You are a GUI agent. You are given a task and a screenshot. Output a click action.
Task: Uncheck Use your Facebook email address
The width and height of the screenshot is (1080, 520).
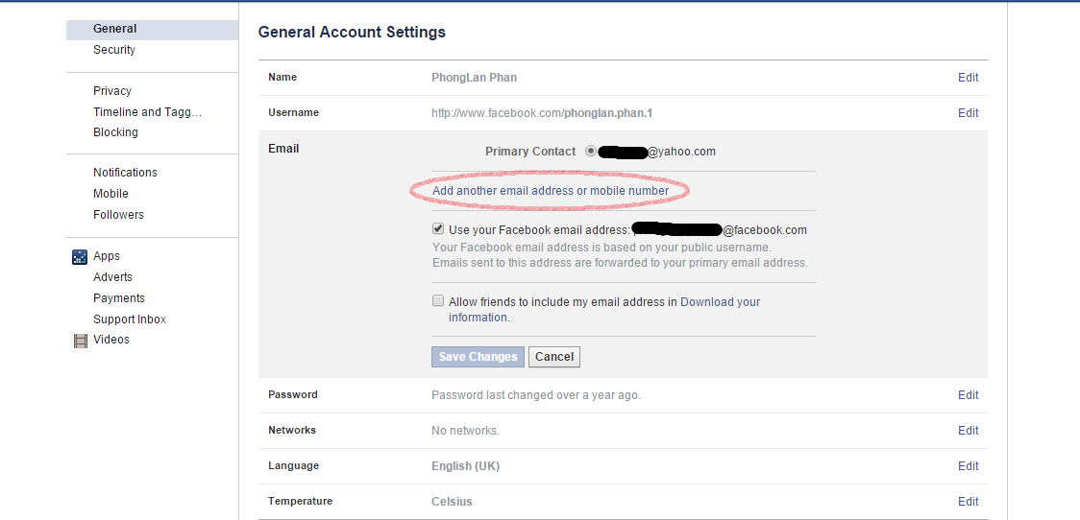click(438, 229)
